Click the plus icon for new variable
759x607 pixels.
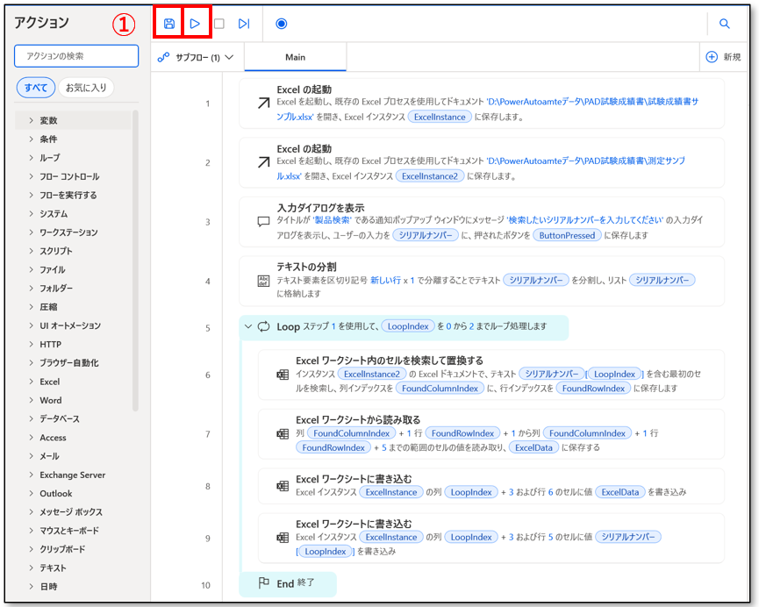click(x=712, y=57)
